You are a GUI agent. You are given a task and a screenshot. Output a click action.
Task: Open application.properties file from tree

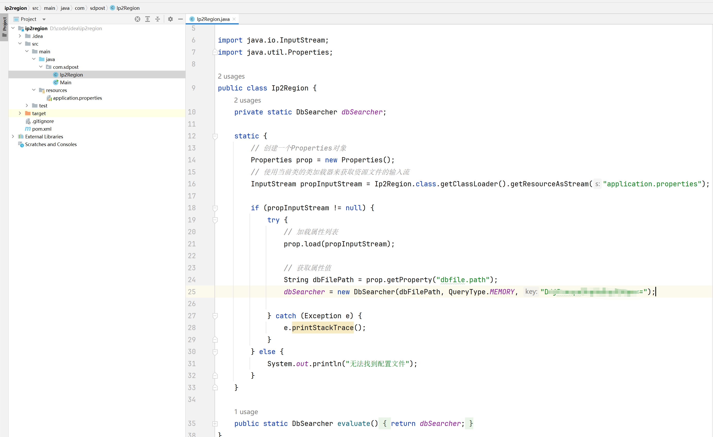pos(77,98)
